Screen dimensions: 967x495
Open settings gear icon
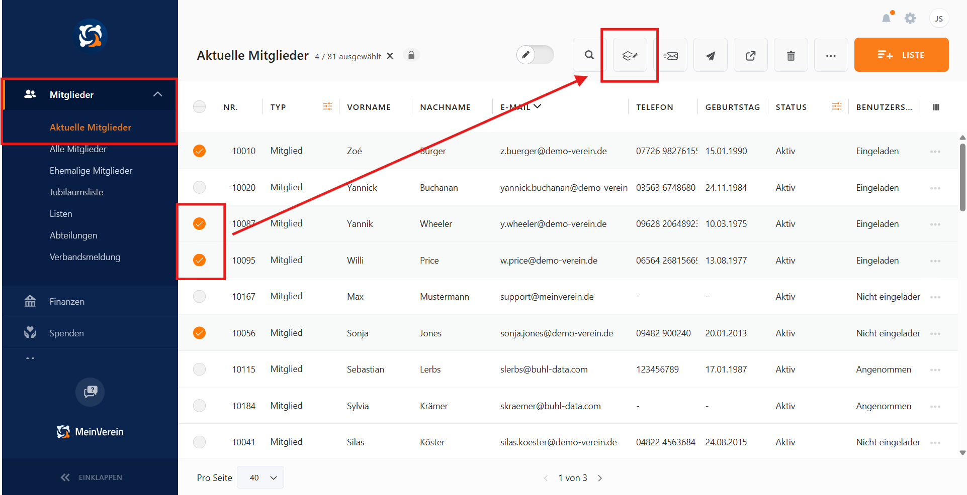coord(910,19)
